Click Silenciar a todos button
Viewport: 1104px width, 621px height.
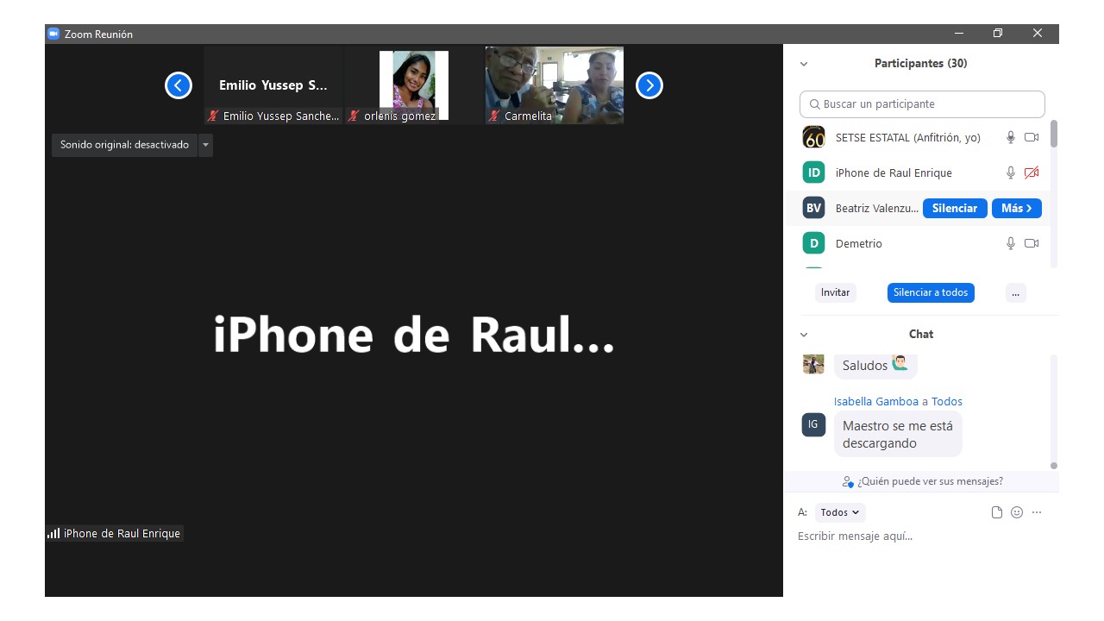tap(931, 292)
